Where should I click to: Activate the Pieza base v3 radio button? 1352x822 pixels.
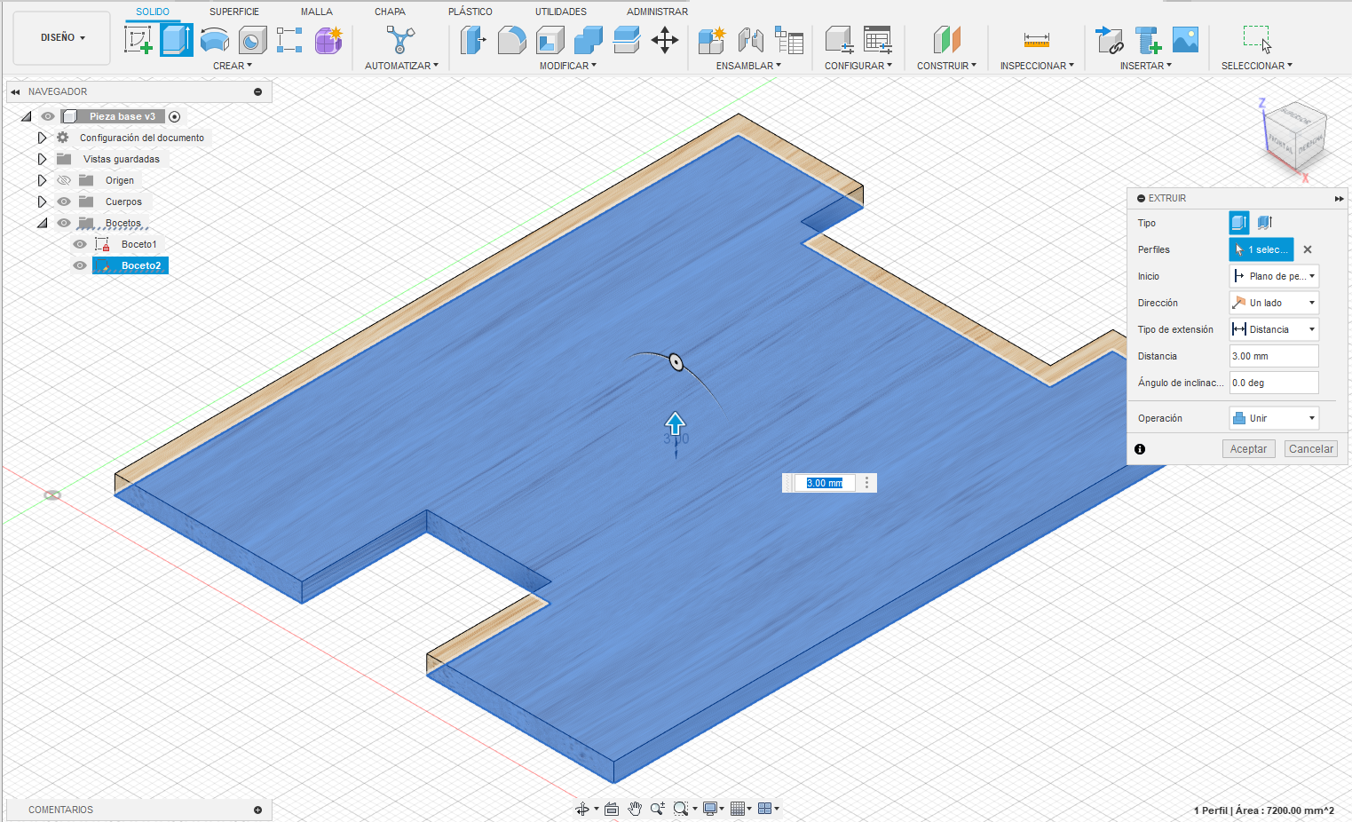coord(175,116)
